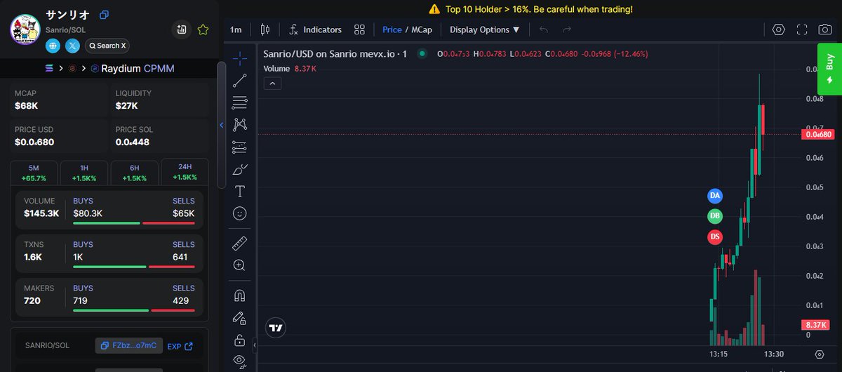
Task: Select the Fibonacci retracement tool
Action: 239,102
